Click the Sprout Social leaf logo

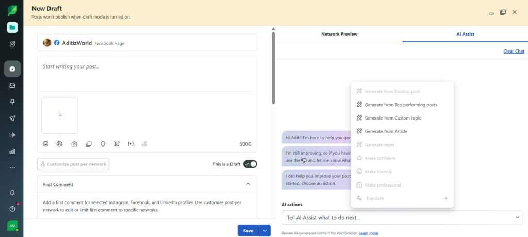[x=12, y=11]
